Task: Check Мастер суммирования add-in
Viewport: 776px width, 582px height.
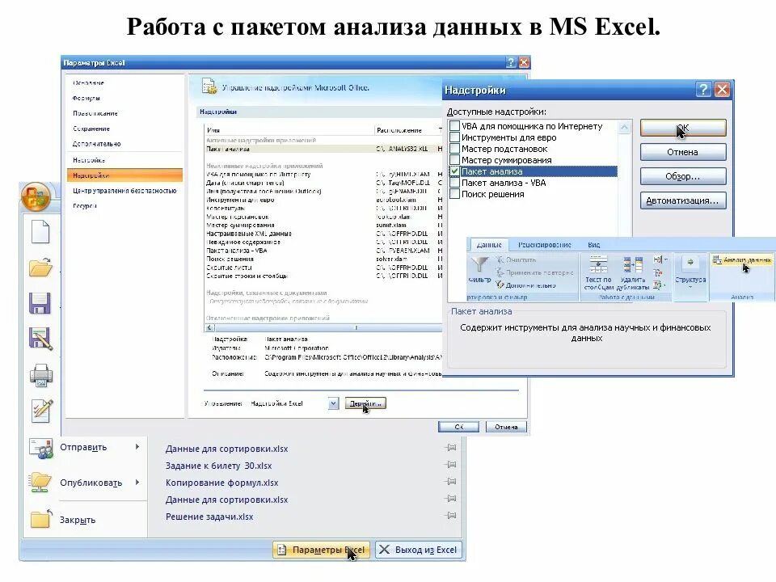Action: [454, 160]
